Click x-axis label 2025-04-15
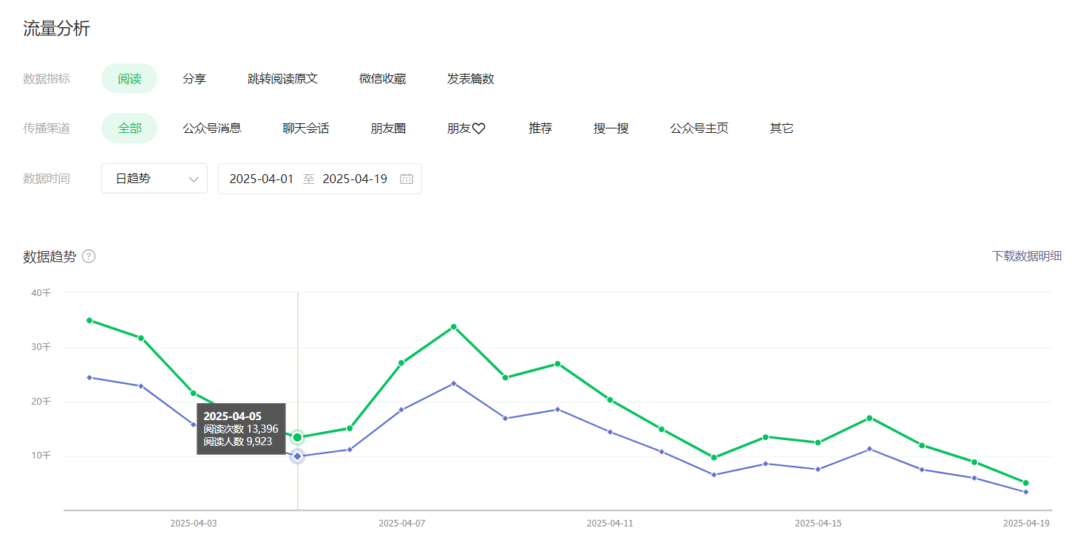This screenshot has width=1083, height=539. [x=818, y=523]
